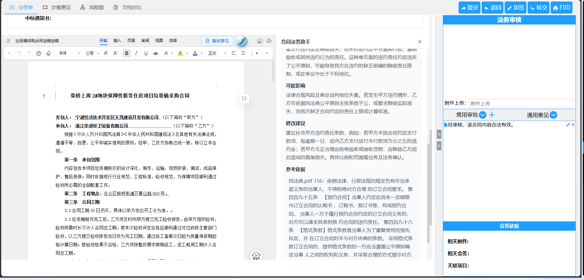
Task: Switch to the 流程图 tab
Action: click(x=92, y=7)
